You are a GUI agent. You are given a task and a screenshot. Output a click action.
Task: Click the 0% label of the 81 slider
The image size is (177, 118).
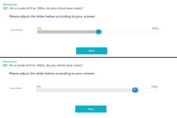[39, 87]
